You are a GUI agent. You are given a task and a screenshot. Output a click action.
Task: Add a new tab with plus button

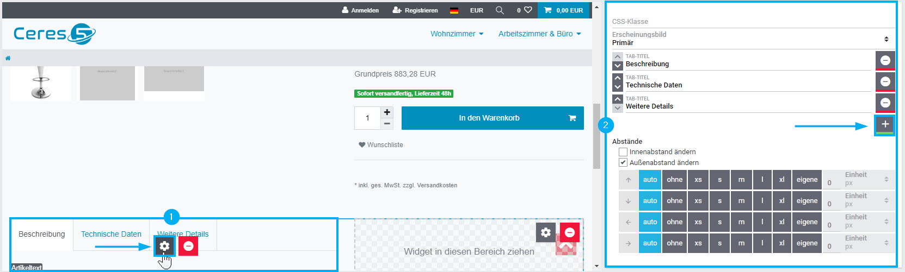click(x=885, y=124)
